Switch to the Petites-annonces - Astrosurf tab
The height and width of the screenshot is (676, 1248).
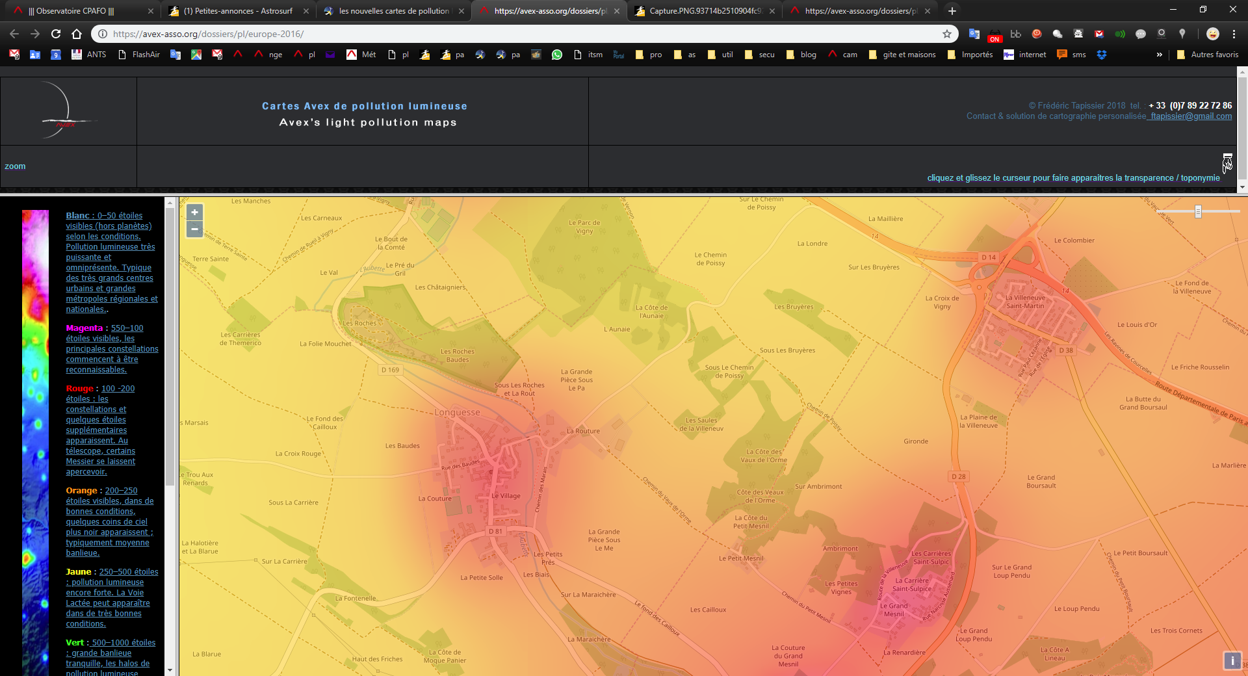tap(238, 11)
